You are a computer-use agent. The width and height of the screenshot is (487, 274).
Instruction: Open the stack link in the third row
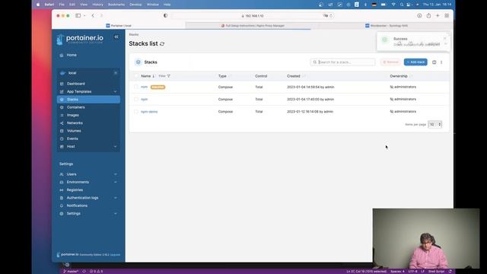click(149, 112)
